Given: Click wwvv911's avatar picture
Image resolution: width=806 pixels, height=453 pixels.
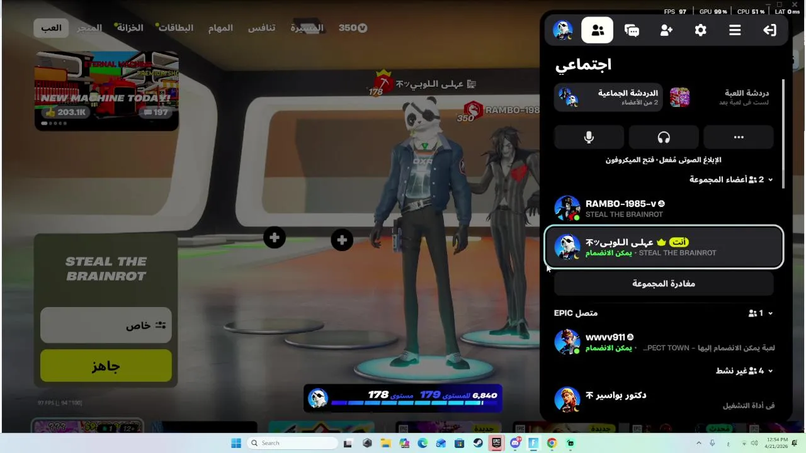Looking at the screenshot, I should click(567, 342).
